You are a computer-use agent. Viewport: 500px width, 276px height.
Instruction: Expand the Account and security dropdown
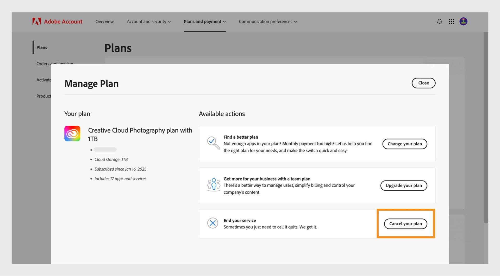tap(149, 22)
